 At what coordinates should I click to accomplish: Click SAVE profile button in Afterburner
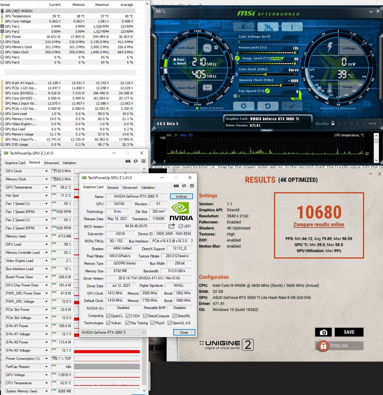[x=372, y=124]
